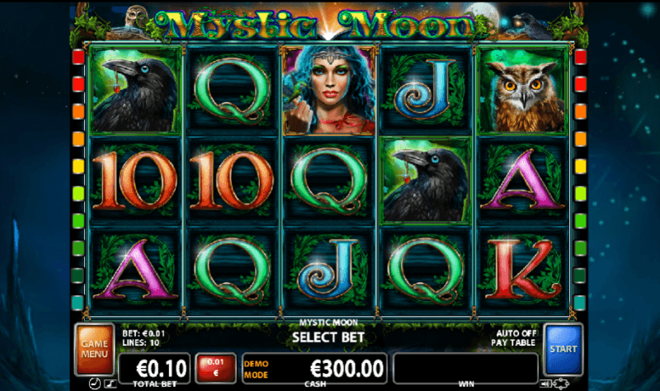Viewport: 660px width, 391px height.
Task: Click the blue START button to spin
Action: click(x=563, y=349)
